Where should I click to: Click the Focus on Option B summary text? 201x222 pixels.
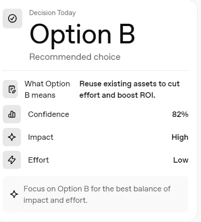(x=97, y=195)
